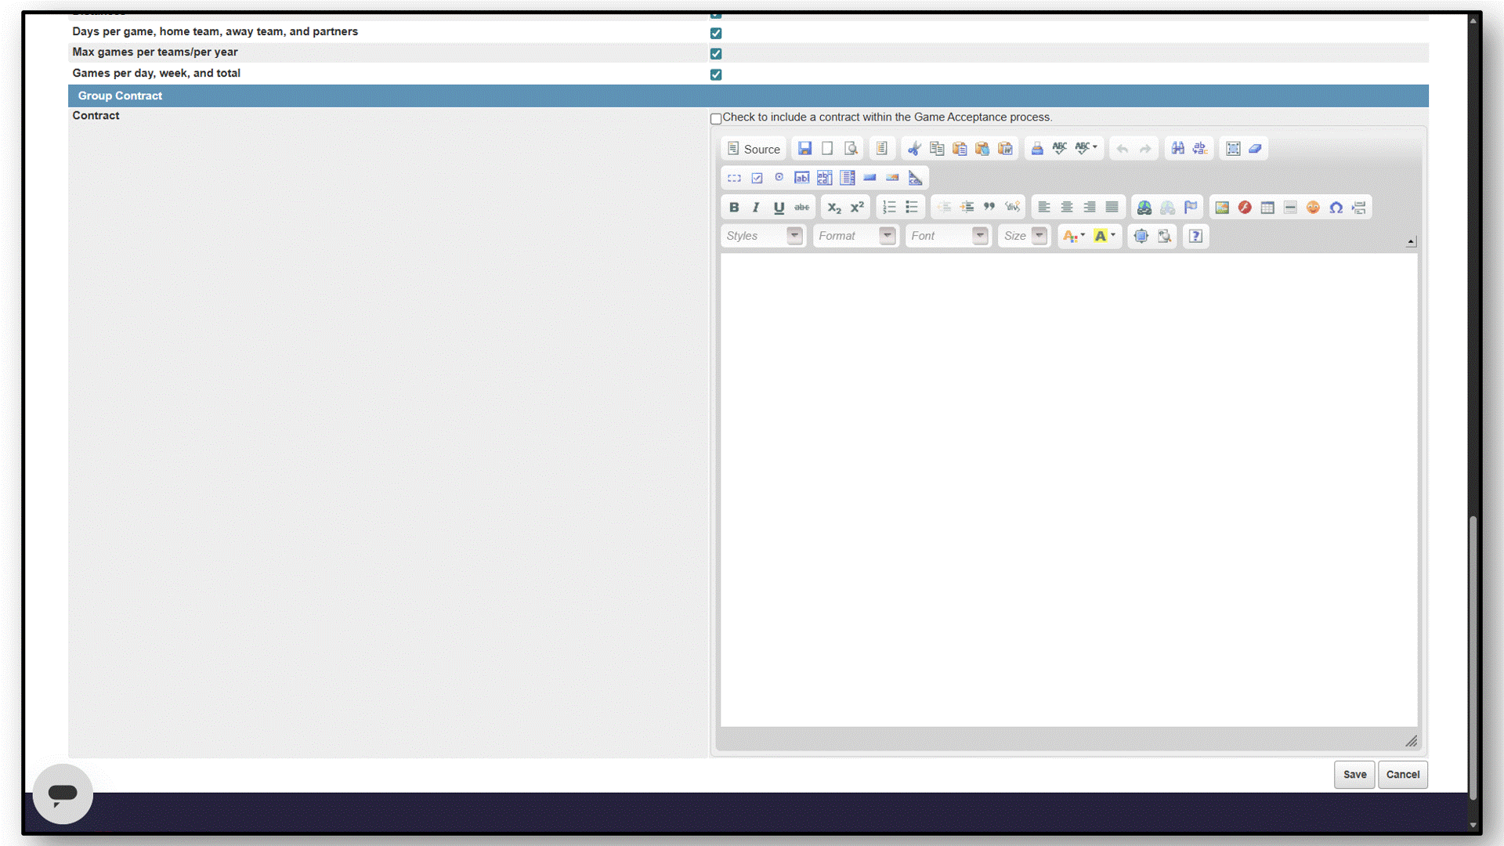Click the Save disk icon in the editor toolbar
Image resolution: width=1504 pixels, height=846 pixels.
click(804, 149)
